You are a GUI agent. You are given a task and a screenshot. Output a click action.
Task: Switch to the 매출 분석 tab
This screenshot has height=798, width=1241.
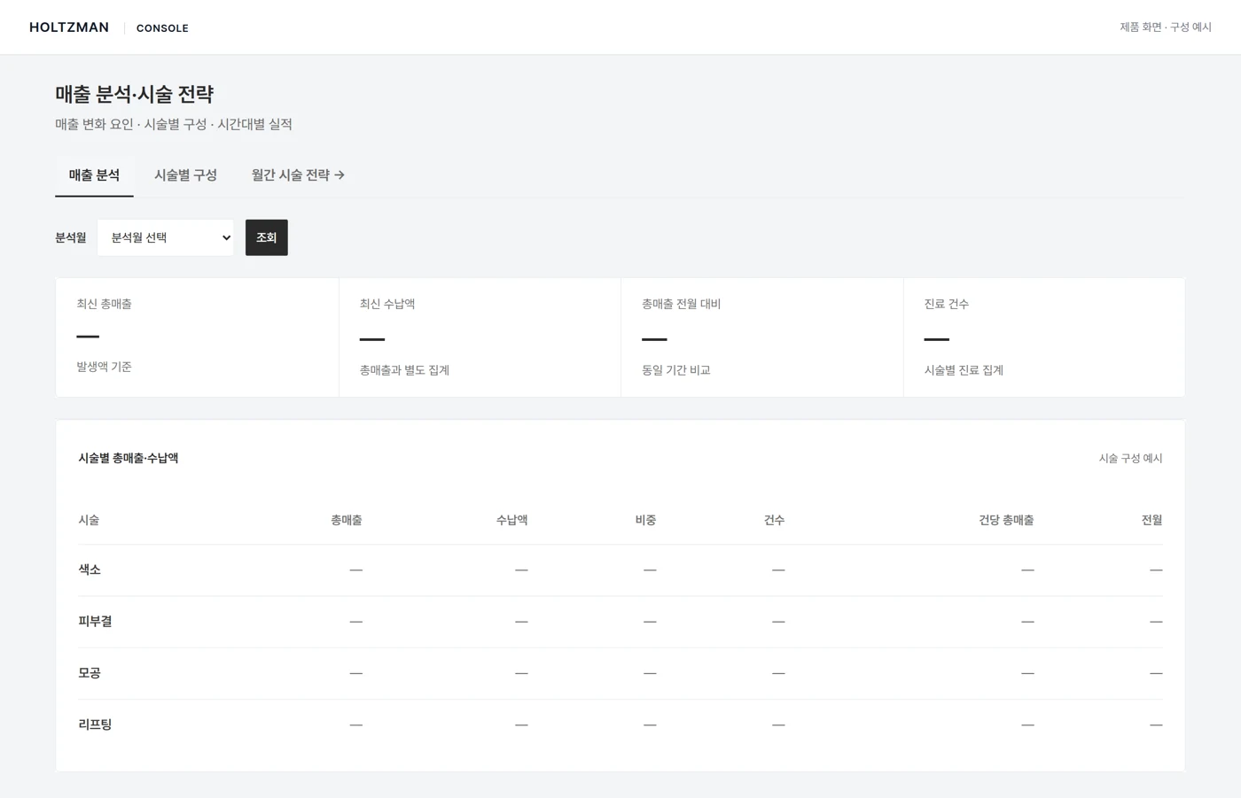[94, 175]
